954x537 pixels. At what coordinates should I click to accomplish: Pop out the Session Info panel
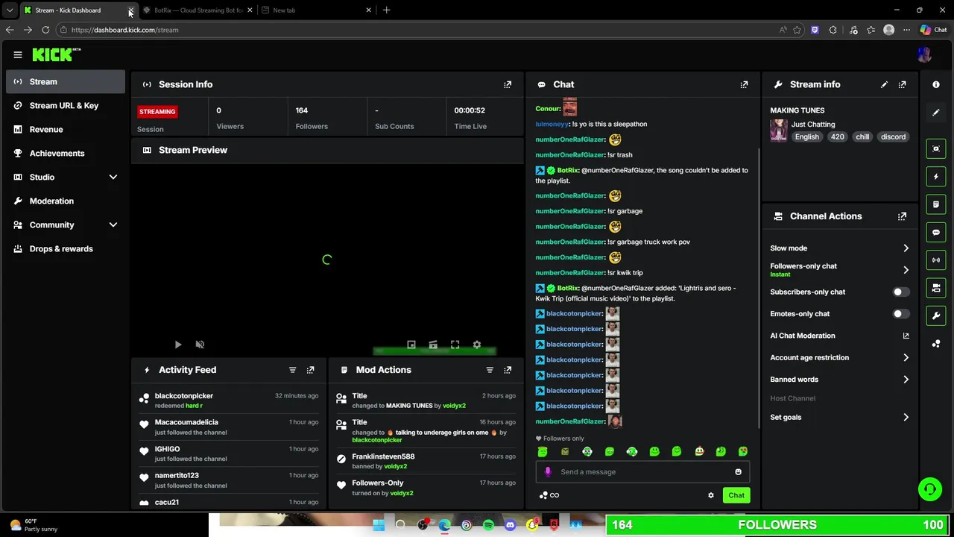[508, 84]
